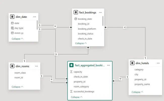Select the fact_aggregated_booki... table title
The image size is (164, 101).
(x=90, y=65)
